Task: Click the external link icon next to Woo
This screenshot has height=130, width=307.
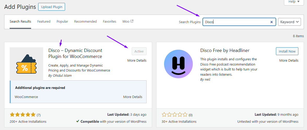Action: [132, 21]
